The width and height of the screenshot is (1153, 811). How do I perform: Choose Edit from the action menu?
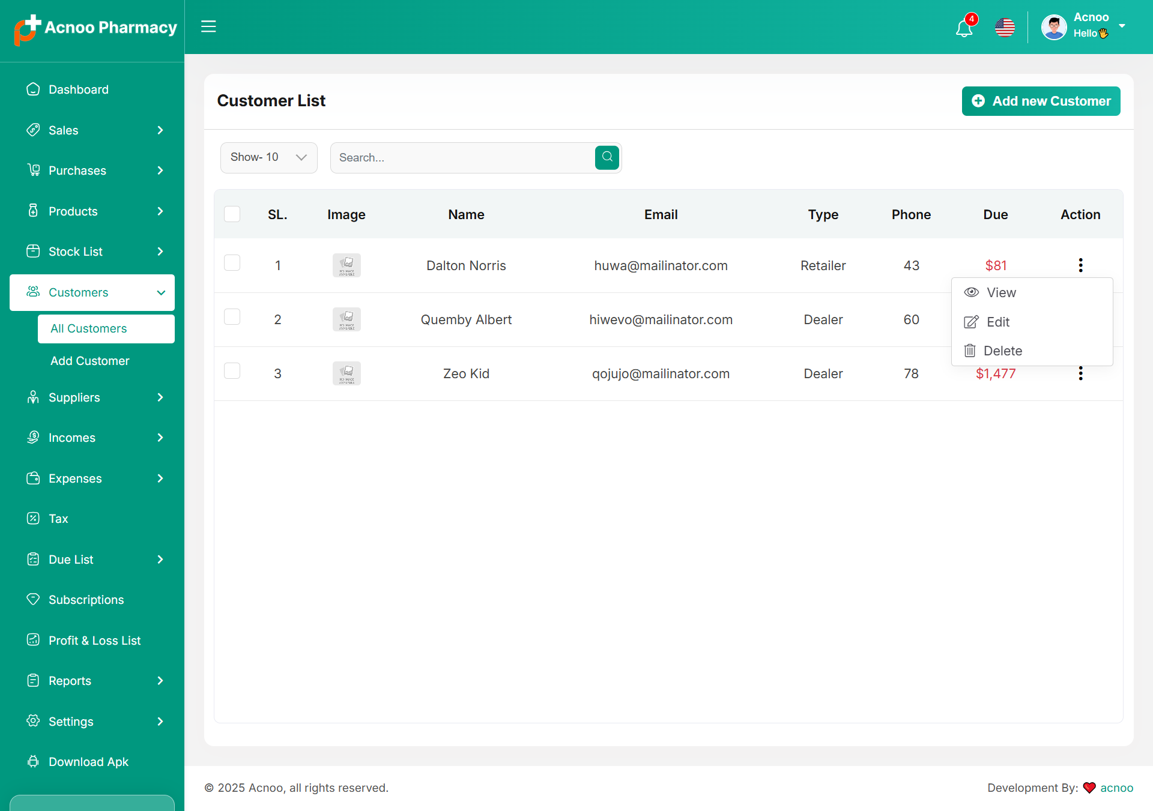(997, 322)
